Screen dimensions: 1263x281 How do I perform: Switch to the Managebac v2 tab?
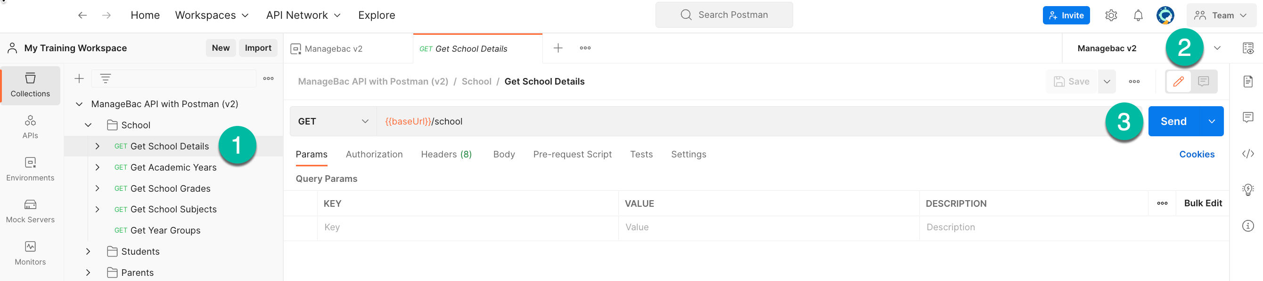click(x=348, y=48)
